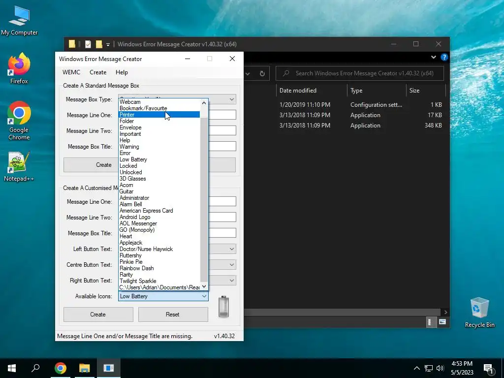This screenshot has height=378, width=504.
Task: Switch Explorer to large thumbnails view icon
Action: [442, 322]
